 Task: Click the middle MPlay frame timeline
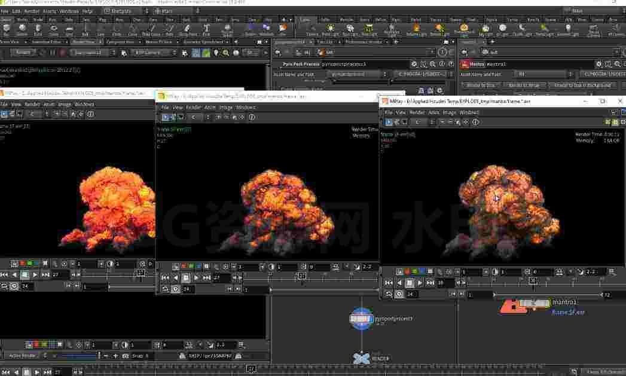click(310, 277)
